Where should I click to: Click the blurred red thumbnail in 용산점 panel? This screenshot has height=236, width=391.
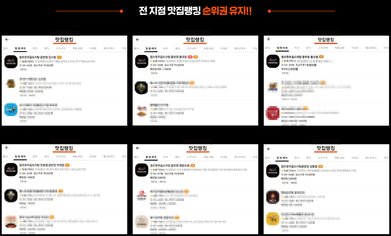(x=273, y=113)
